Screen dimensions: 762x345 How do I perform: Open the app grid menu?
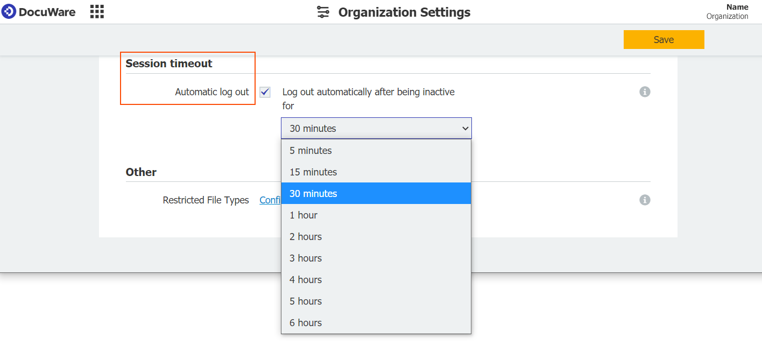(x=96, y=11)
